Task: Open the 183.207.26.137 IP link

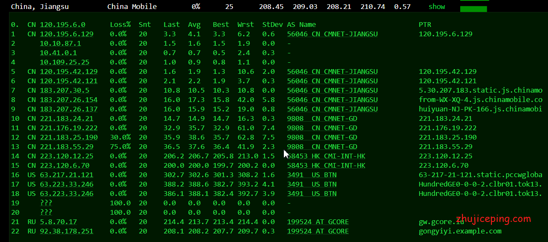Action: (x=69, y=109)
